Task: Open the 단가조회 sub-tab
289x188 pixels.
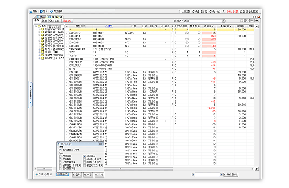Action: pyautogui.click(x=54, y=21)
